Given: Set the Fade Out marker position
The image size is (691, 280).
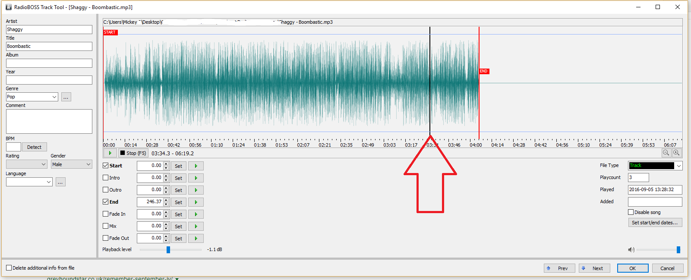Looking at the screenshot, I should point(179,238).
